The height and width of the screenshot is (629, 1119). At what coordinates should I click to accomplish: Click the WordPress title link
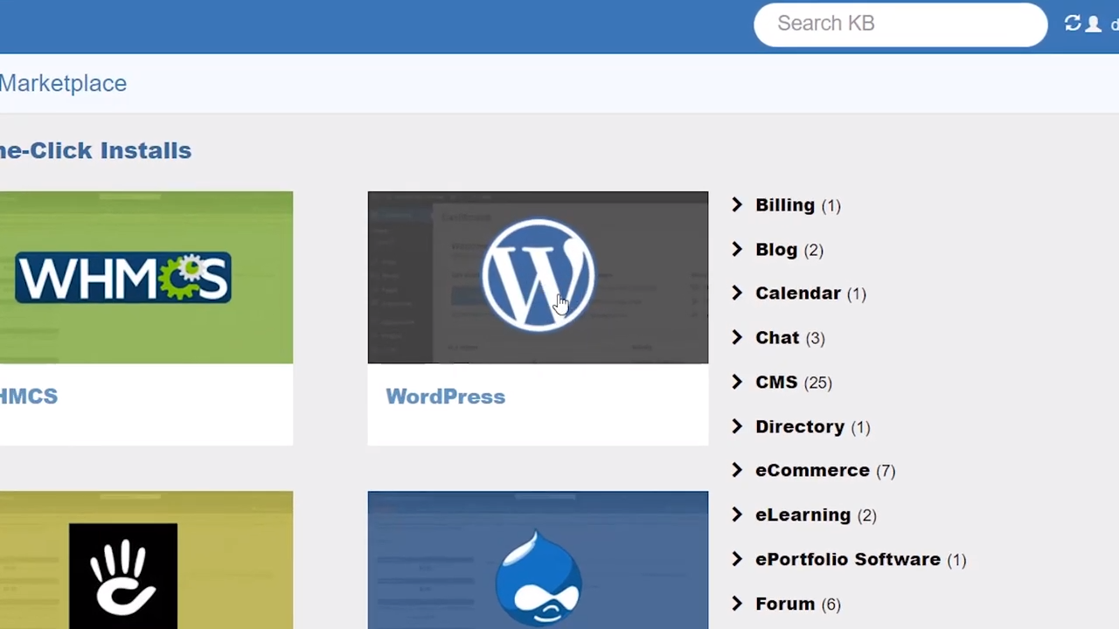click(x=445, y=397)
